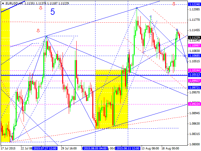Click the 17 Jul 2015 date label
This screenshot has width=201, height=151.
(8, 148)
